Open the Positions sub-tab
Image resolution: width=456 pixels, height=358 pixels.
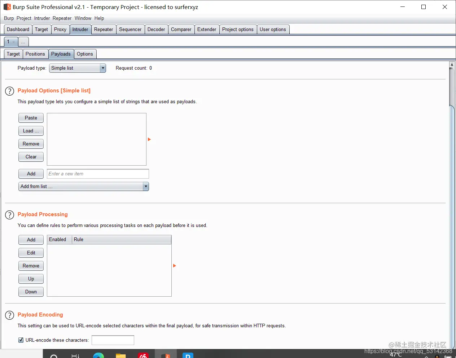(x=35, y=54)
